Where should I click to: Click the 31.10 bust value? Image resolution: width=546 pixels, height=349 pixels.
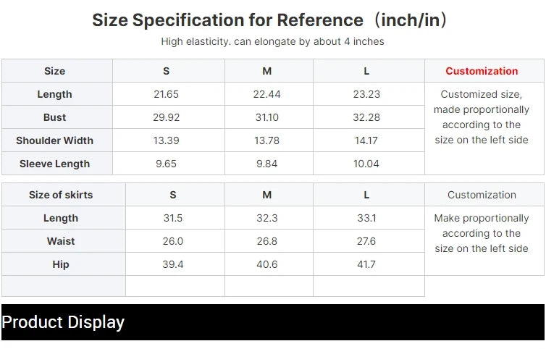[x=266, y=117]
